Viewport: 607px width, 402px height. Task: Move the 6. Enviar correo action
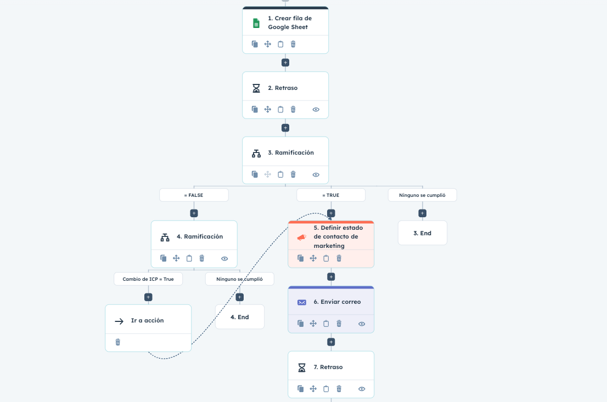[313, 324]
